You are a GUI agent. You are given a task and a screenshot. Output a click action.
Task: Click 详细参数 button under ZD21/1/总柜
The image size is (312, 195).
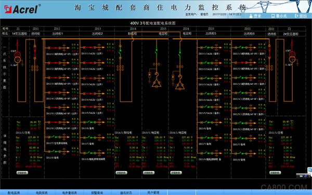point(275,173)
